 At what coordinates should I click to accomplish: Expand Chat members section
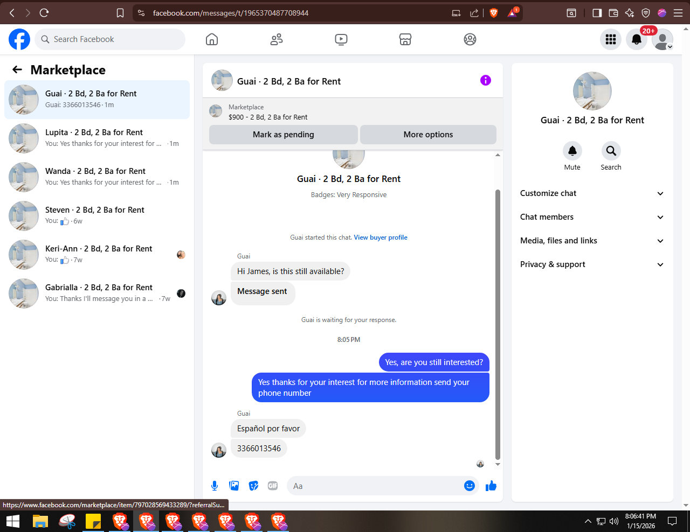click(592, 217)
